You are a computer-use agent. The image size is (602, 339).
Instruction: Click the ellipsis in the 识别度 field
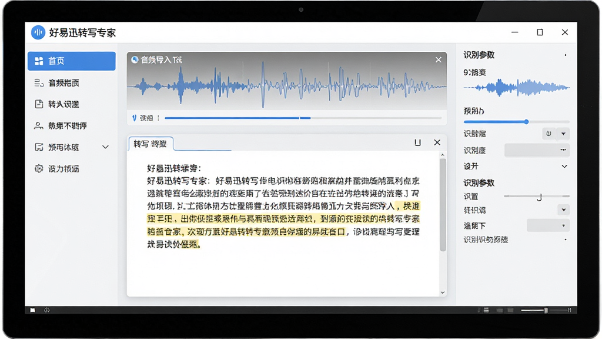tap(563, 150)
